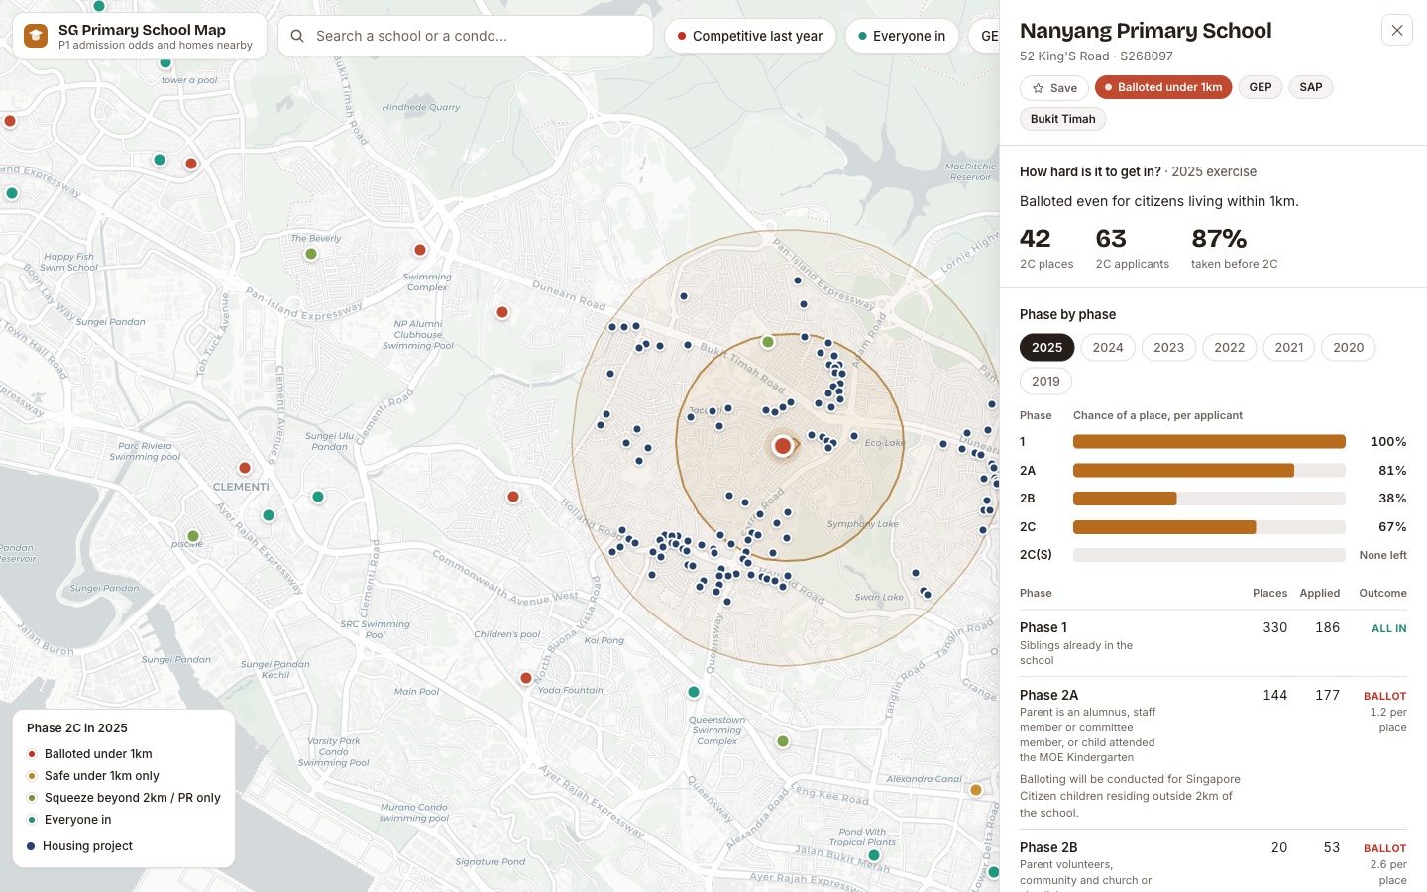This screenshot has height=892, width=1427.
Task: Click the housing project dot near Eco Lake
Action: coord(854,436)
